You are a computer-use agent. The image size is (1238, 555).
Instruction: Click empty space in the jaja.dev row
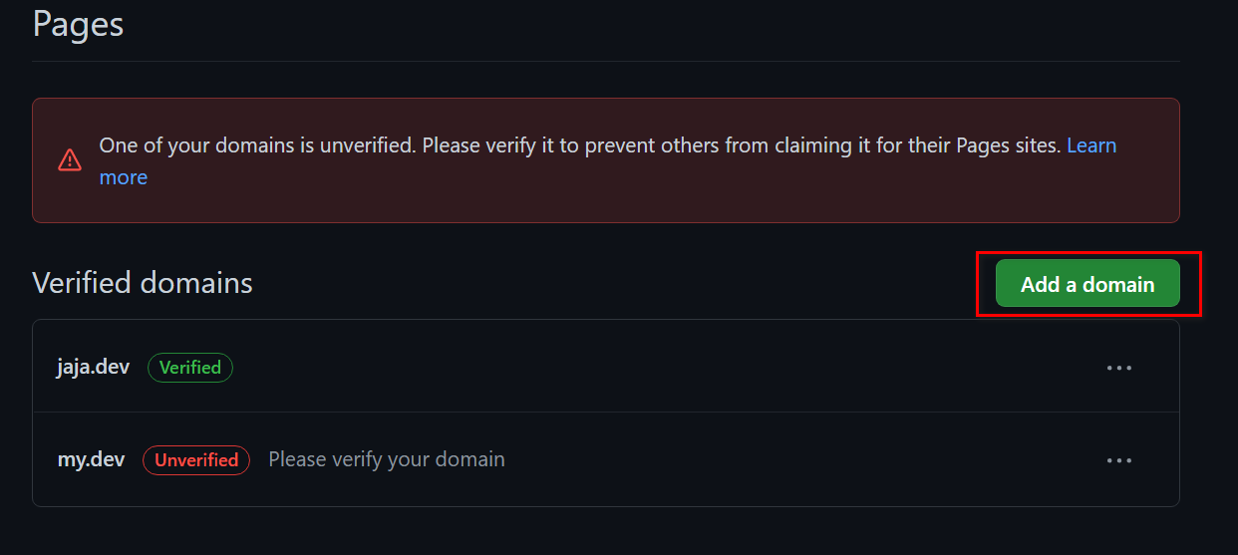click(648, 368)
